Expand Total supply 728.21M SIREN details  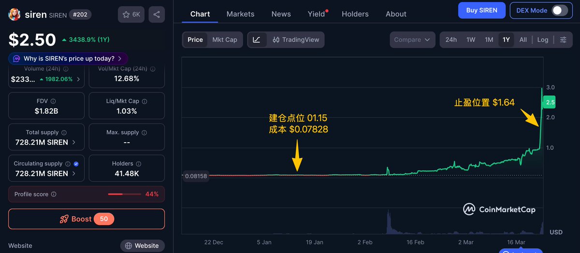tap(73, 142)
